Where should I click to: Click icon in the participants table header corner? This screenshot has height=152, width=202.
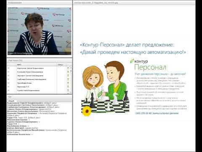pyautogui.click(x=68, y=65)
